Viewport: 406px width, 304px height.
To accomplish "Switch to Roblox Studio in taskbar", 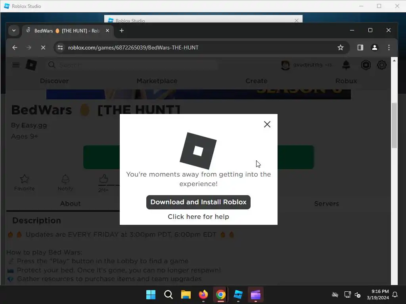I will coord(238,294).
